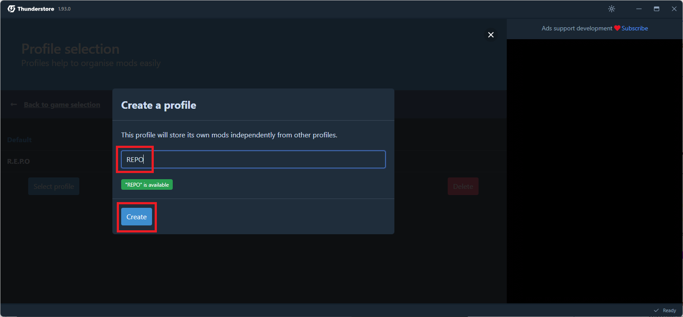Select the R.E.P.O profile entry

[x=19, y=161]
